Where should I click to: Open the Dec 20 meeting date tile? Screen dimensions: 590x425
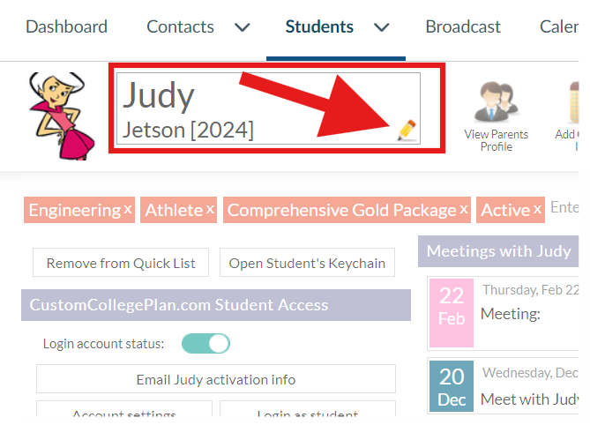[x=452, y=386]
